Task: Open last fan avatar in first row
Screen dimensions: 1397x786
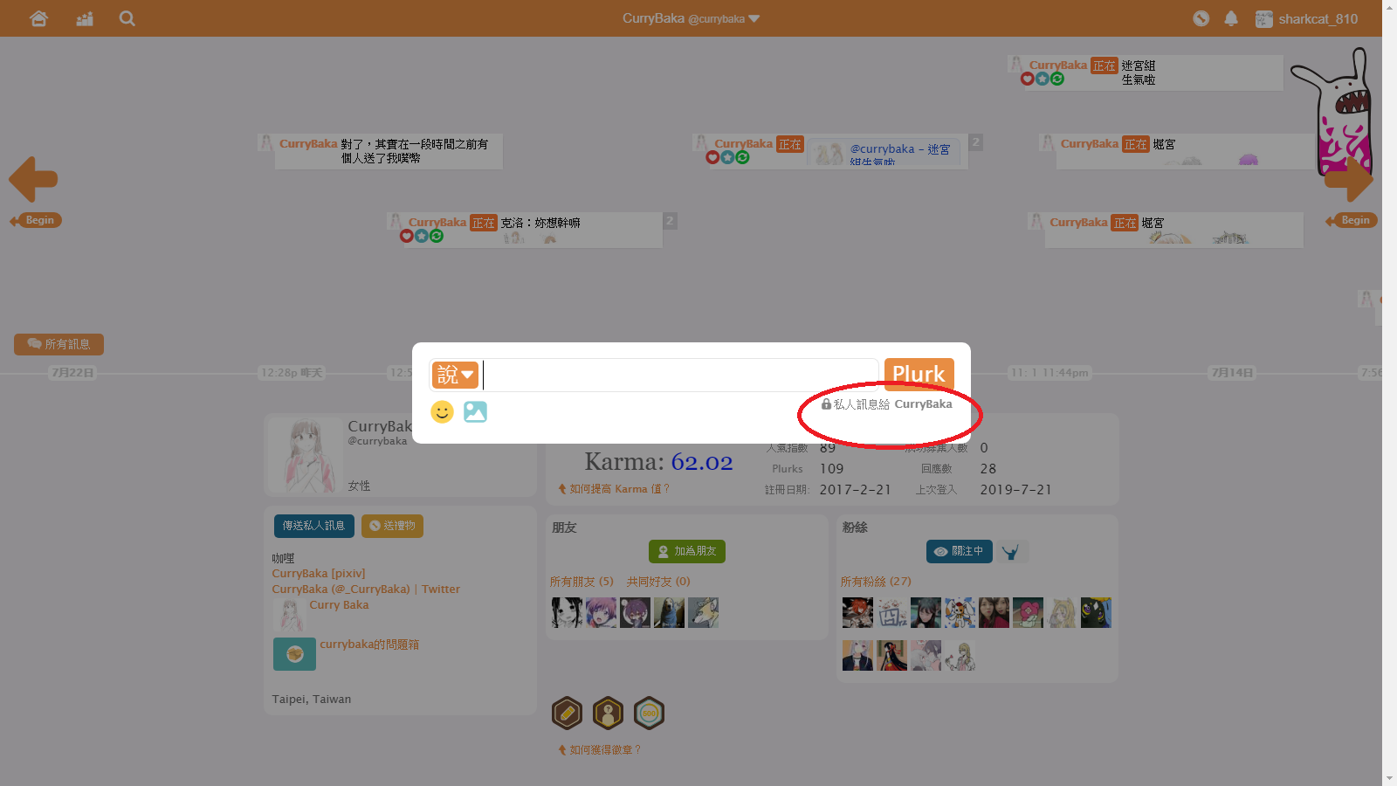Action: 1096,612
